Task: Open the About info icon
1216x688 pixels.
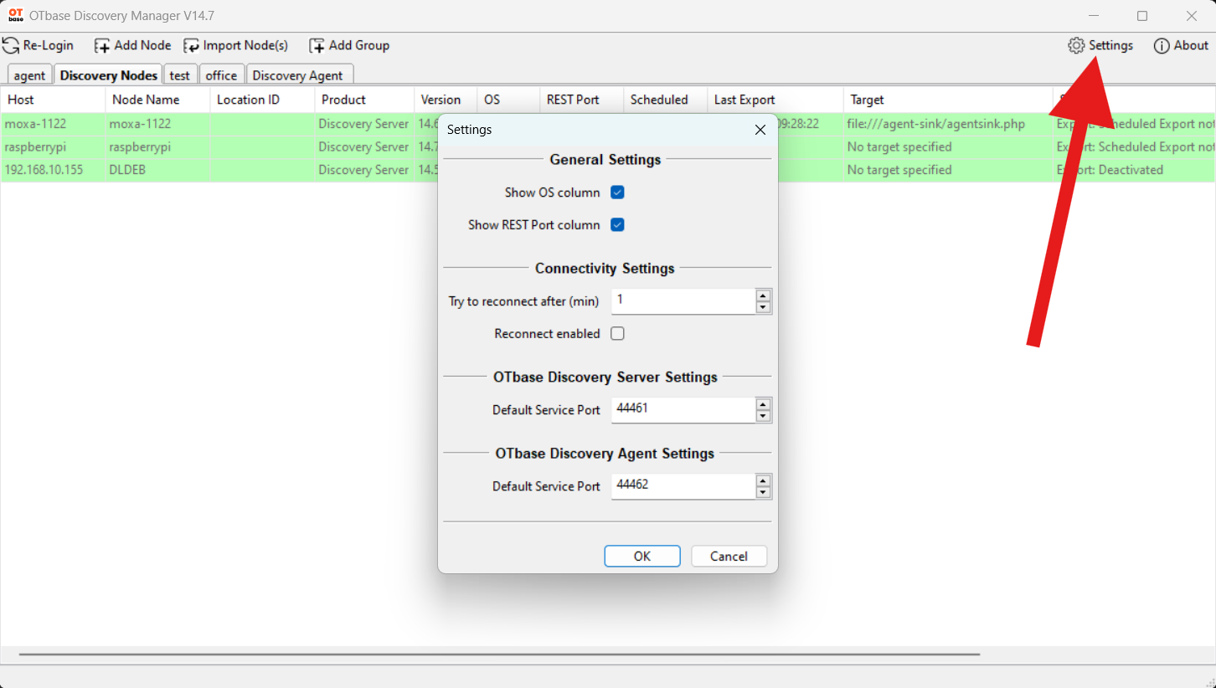Action: point(1162,45)
